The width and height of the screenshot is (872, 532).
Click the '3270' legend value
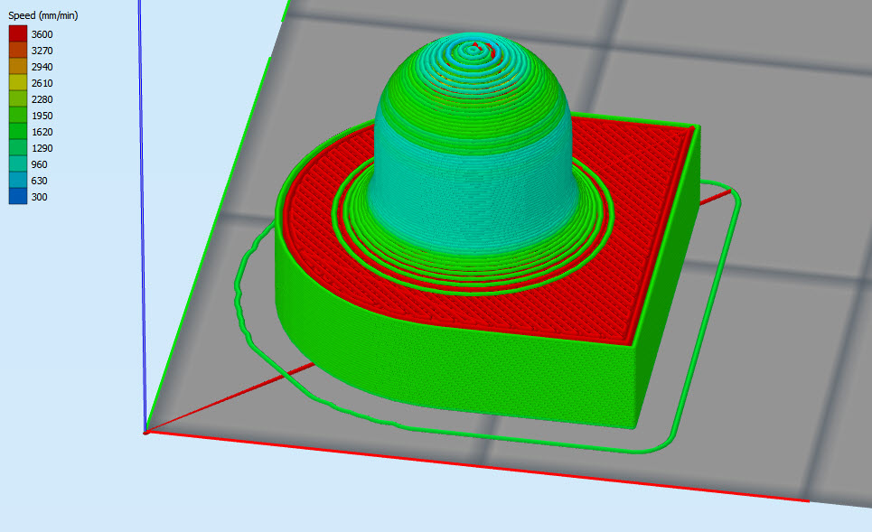click(x=42, y=51)
